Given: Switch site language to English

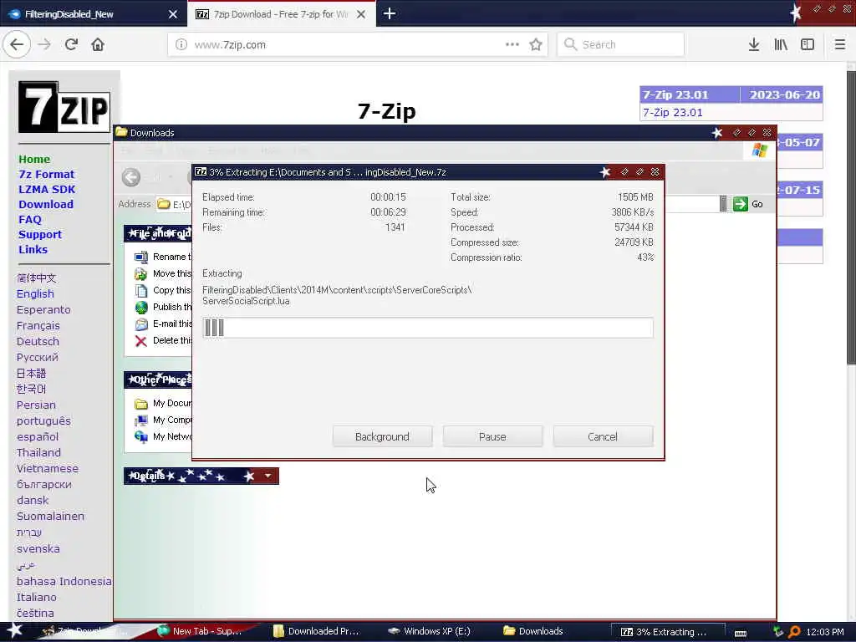Looking at the screenshot, I should tap(35, 293).
